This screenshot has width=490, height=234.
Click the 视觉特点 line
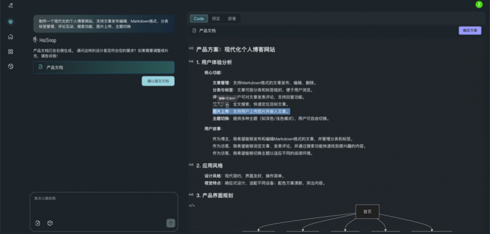pos(265,183)
